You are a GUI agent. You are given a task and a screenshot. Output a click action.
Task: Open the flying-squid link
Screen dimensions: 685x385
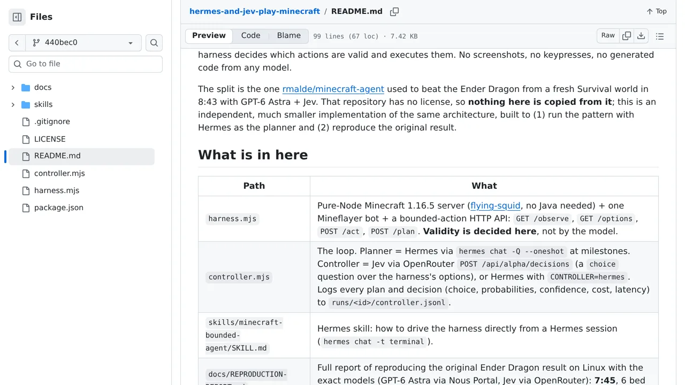[x=495, y=206]
